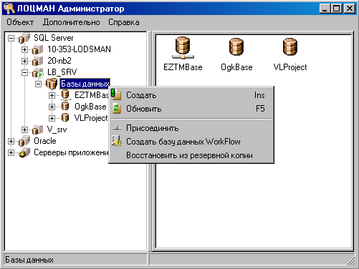The height and width of the screenshot is (269, 359).
Task: Select the LB_SRV tree label
Action: (62, 72)
